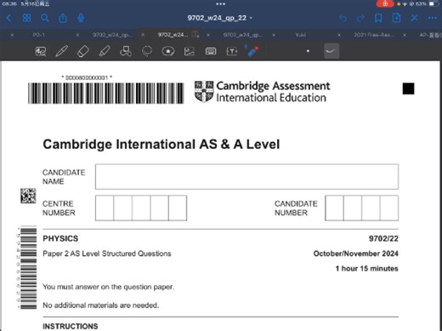442x331 pixels.
Task: Tap the blue X in the top bar
Action: [x=415, y=18]
